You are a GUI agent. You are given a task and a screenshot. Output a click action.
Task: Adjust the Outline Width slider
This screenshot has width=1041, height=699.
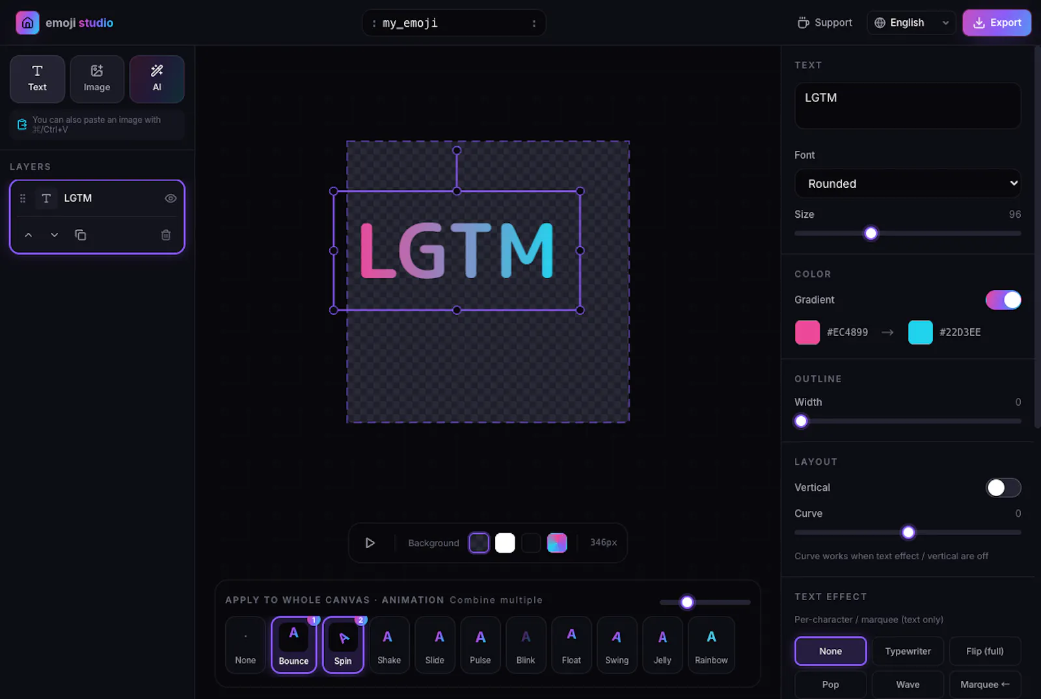click(802, 421)
